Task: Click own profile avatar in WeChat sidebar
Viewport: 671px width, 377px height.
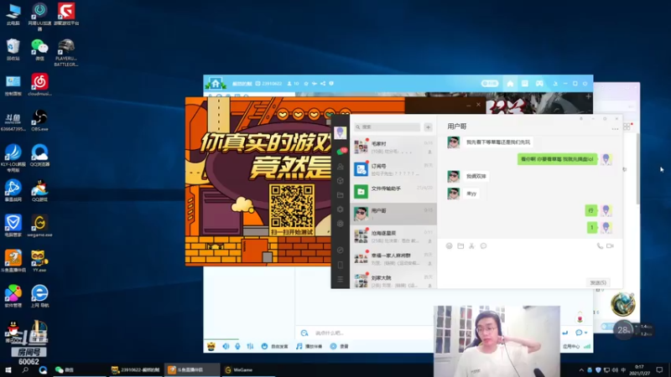Action: (341, 132)
